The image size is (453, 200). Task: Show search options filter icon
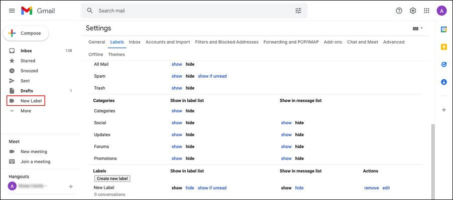(298, 11)
